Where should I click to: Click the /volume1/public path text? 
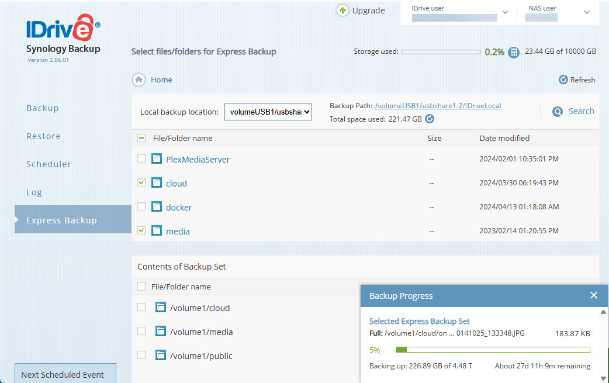[x=201, y=356]
